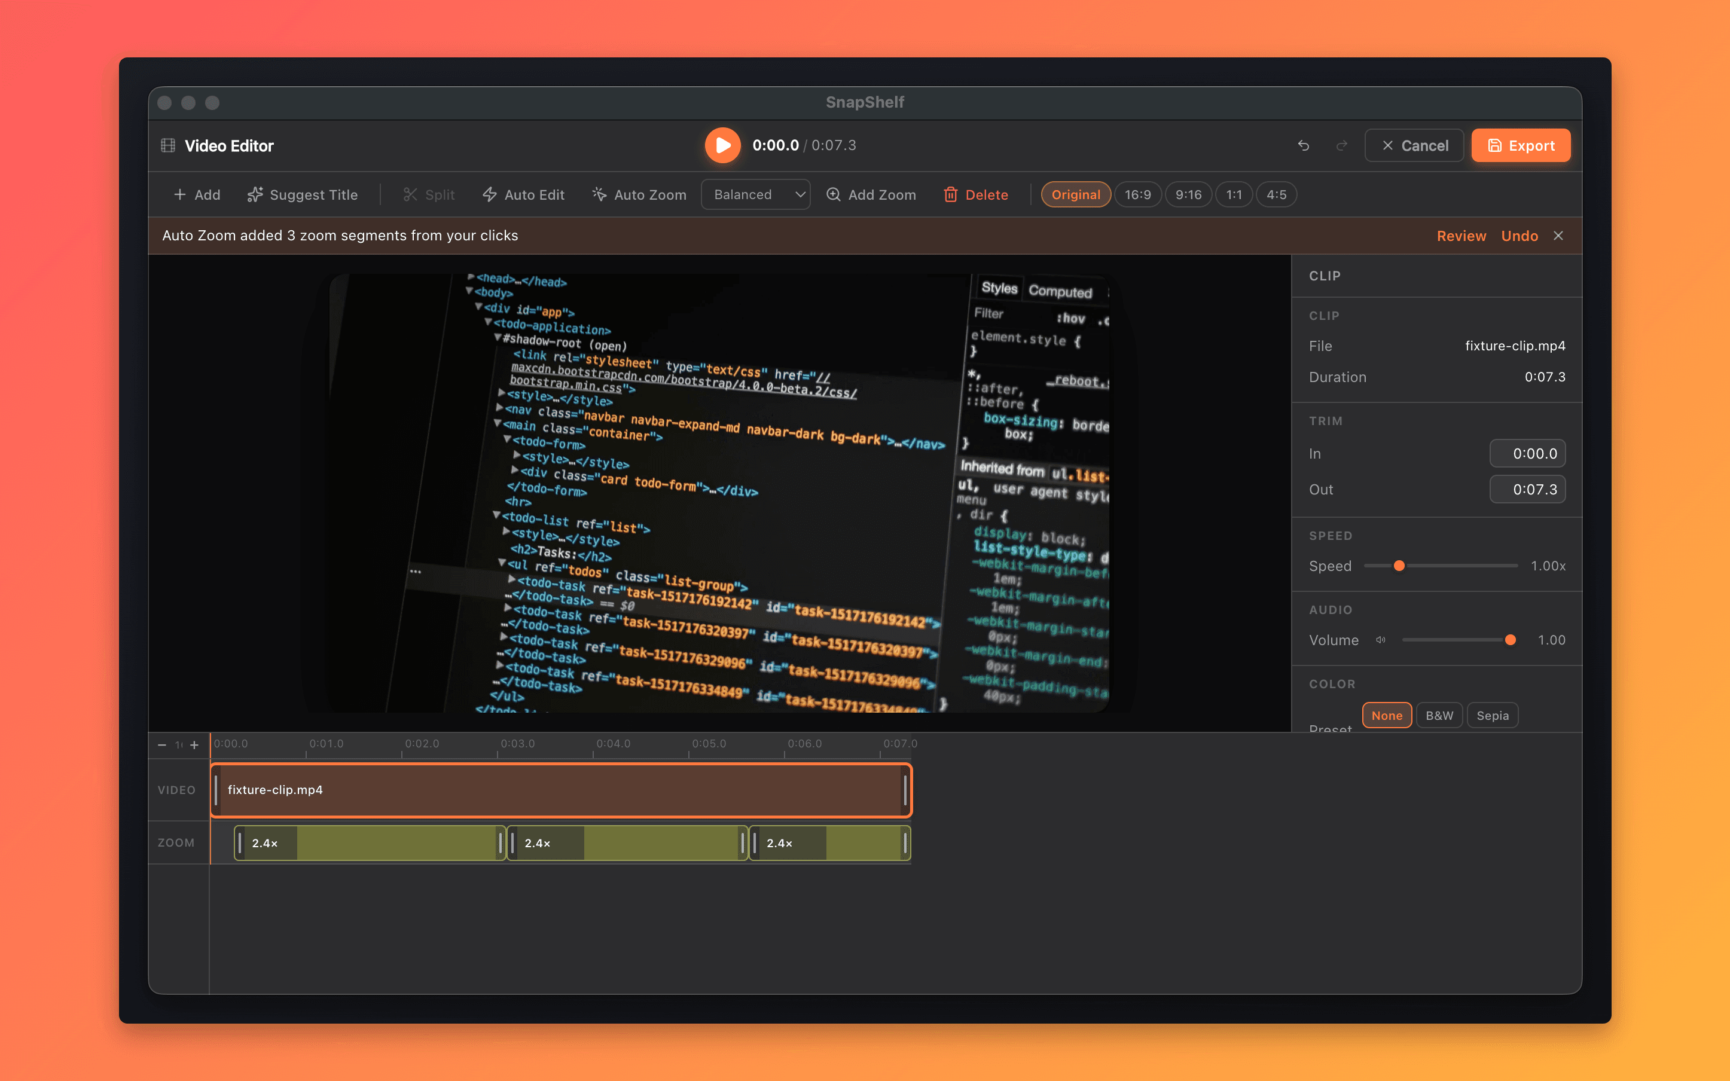Click the clip's left trim handle
The height and width of the screenshot is (1081, 1730).
point(216,790)
